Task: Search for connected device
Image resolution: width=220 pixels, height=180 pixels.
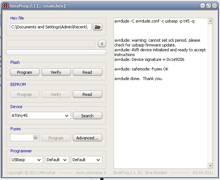Action: (88, 115)
